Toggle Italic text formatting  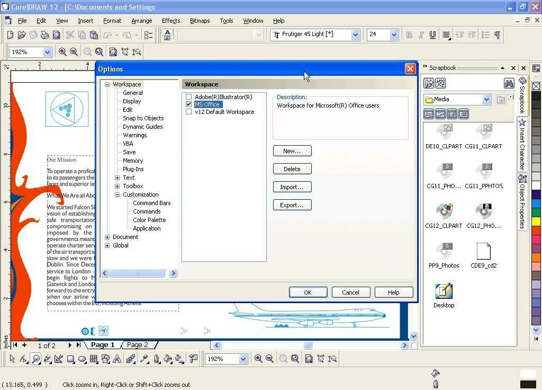[x=421, y=34]
